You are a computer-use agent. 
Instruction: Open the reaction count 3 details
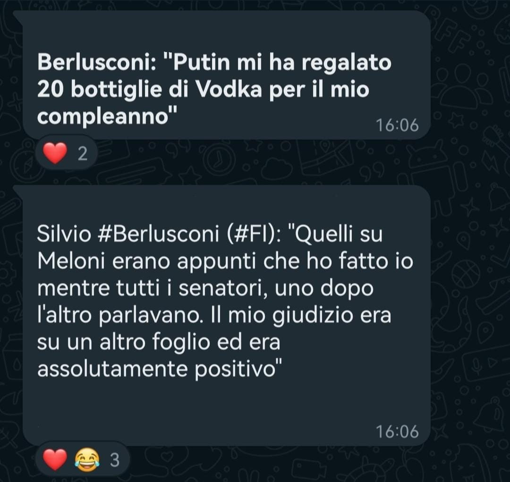pos(115,460)
